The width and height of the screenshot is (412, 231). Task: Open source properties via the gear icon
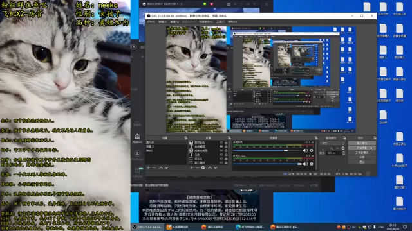point(203,167)
